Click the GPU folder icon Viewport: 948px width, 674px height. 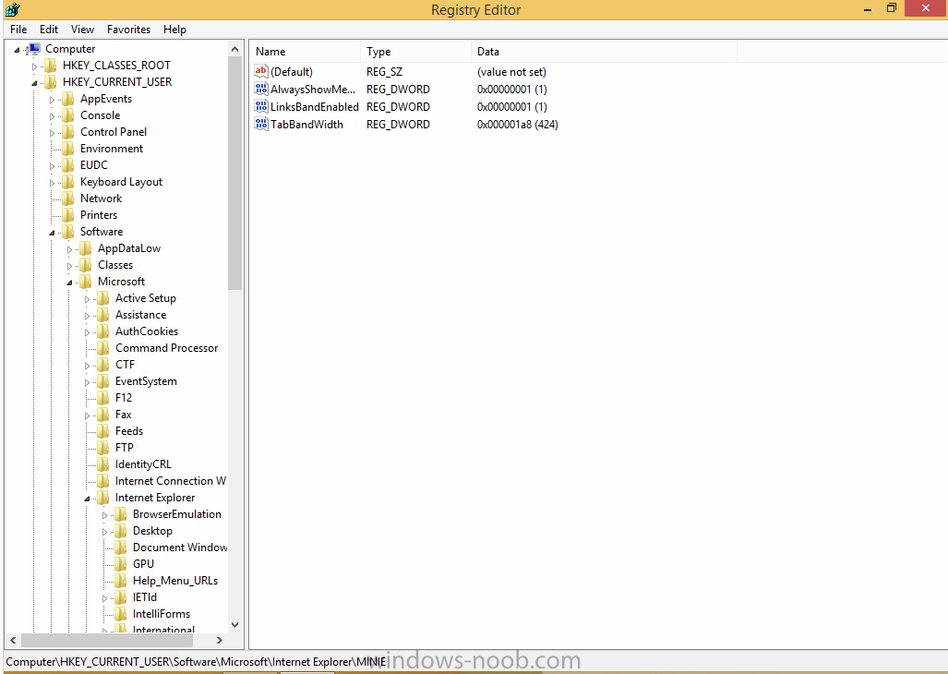coord(121,564)
